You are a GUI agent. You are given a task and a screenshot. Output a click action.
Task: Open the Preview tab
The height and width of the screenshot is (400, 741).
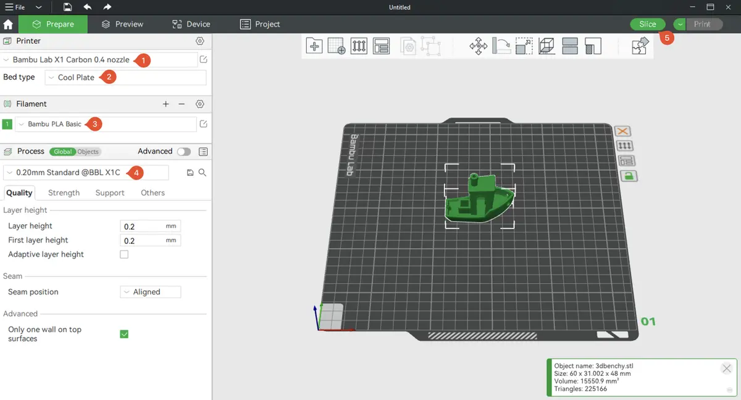(x=122, y=24)
